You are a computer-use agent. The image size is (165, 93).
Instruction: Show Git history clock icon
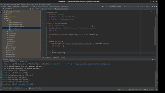pyautogui.click(x=147, y=6)
